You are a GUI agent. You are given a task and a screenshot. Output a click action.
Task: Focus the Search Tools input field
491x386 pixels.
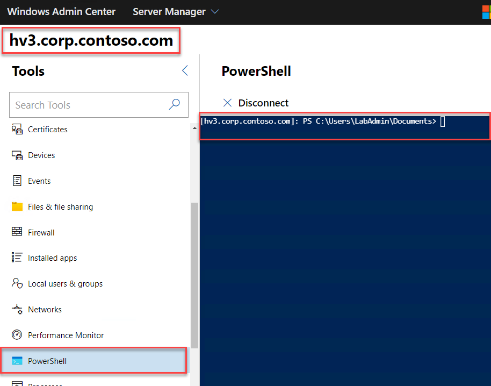(99, 105)
